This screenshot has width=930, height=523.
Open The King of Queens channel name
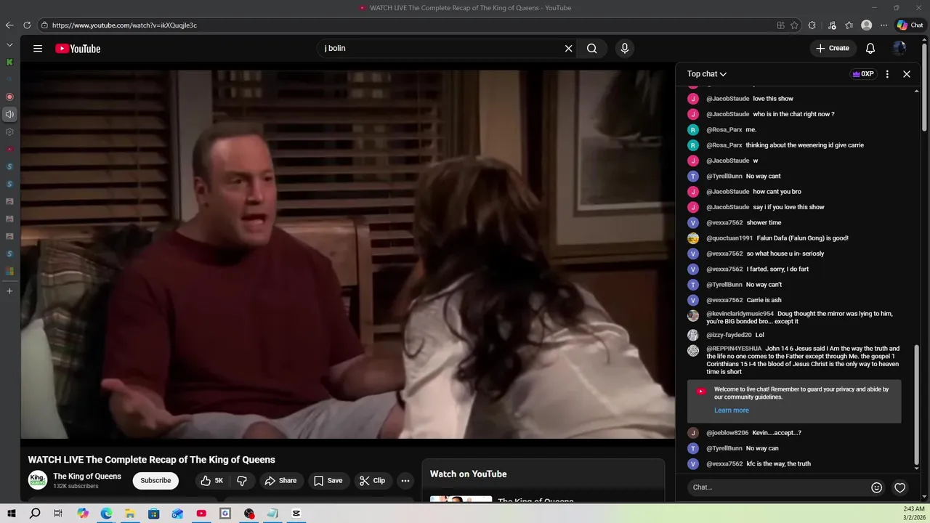click(87, 477)
